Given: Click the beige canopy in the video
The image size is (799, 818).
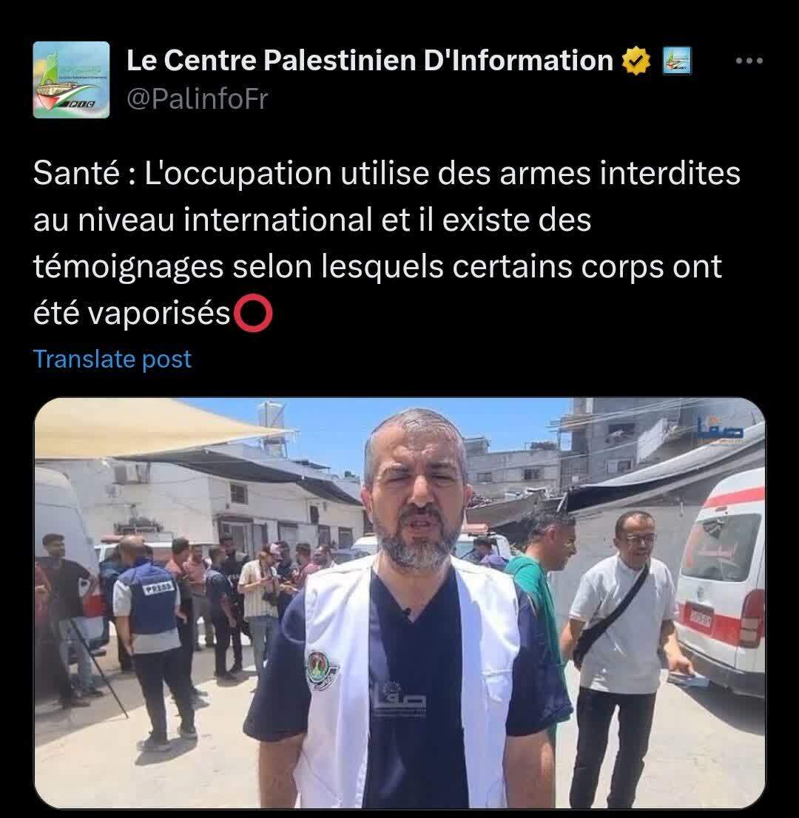Looking at the screenshot, I should click(152, 426).
